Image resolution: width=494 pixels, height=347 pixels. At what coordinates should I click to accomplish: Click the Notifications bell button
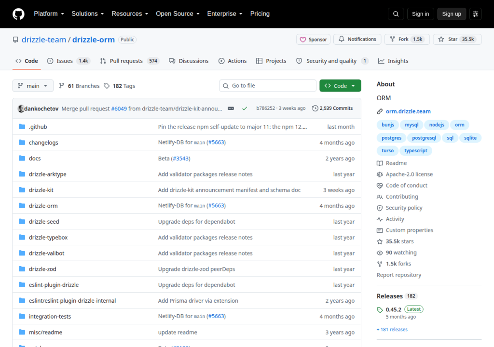357,40
